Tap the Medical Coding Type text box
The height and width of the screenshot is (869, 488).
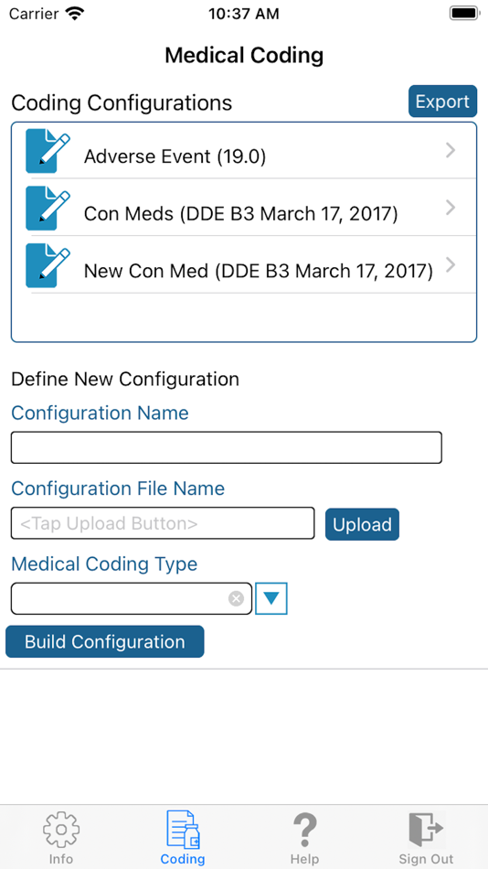tap(132, 598)
